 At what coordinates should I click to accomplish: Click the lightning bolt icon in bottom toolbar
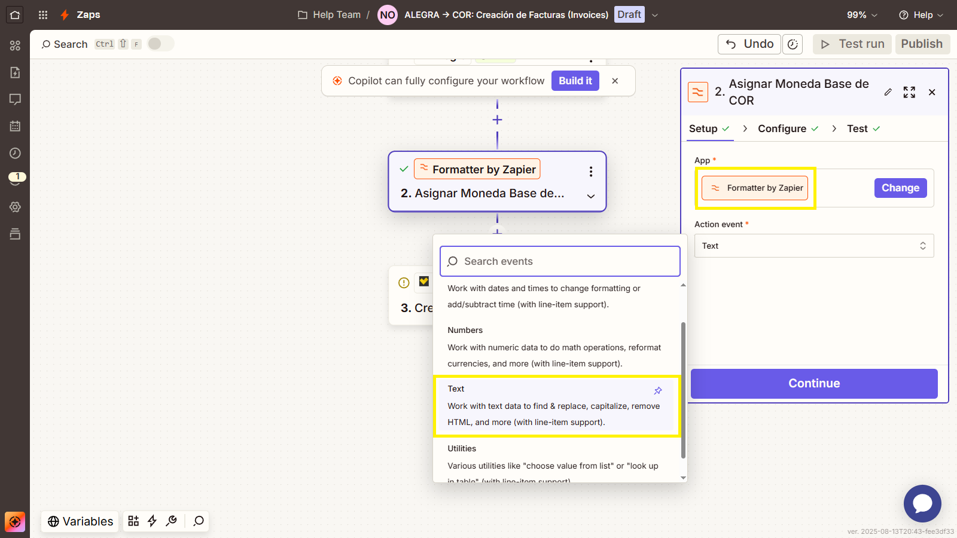point(152,521)
